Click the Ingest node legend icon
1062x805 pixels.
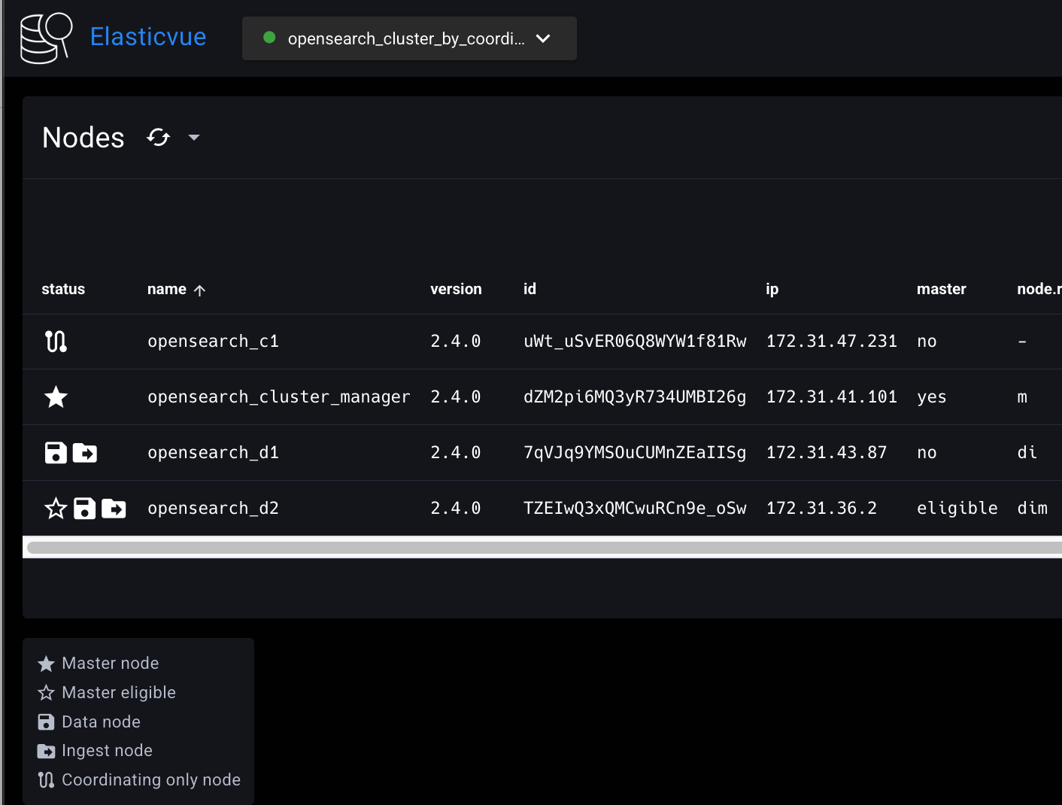click(x=46, y=751)
